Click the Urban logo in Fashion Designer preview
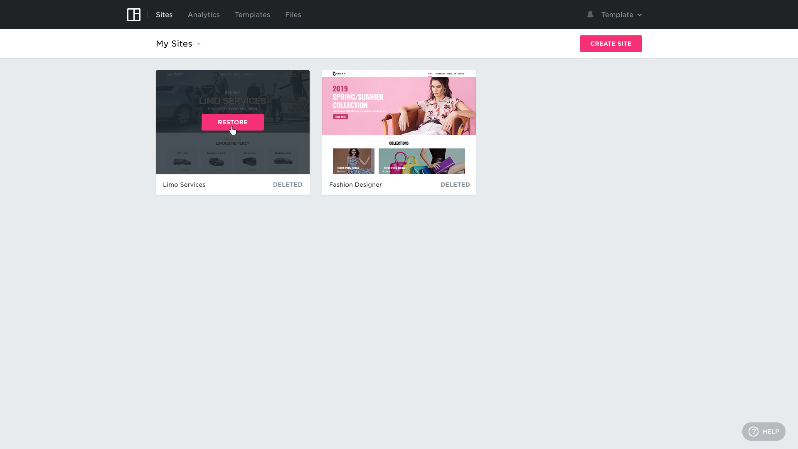This screenshot has height=449, width=798. coord(339,74)
